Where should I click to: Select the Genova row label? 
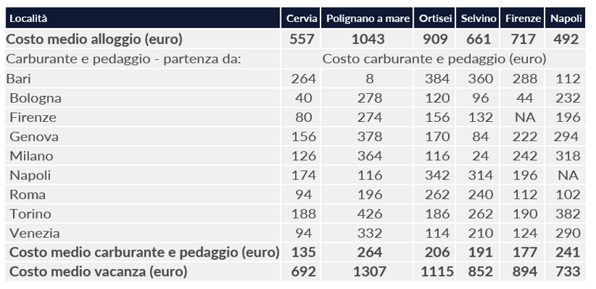pyautogui.click(x=34, y=136)
